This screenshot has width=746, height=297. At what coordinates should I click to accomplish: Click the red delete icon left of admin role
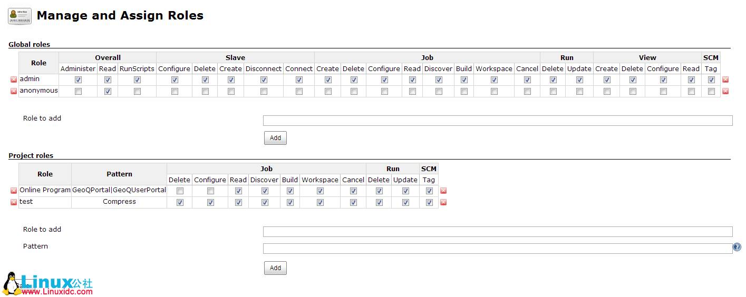coord(14,80)
